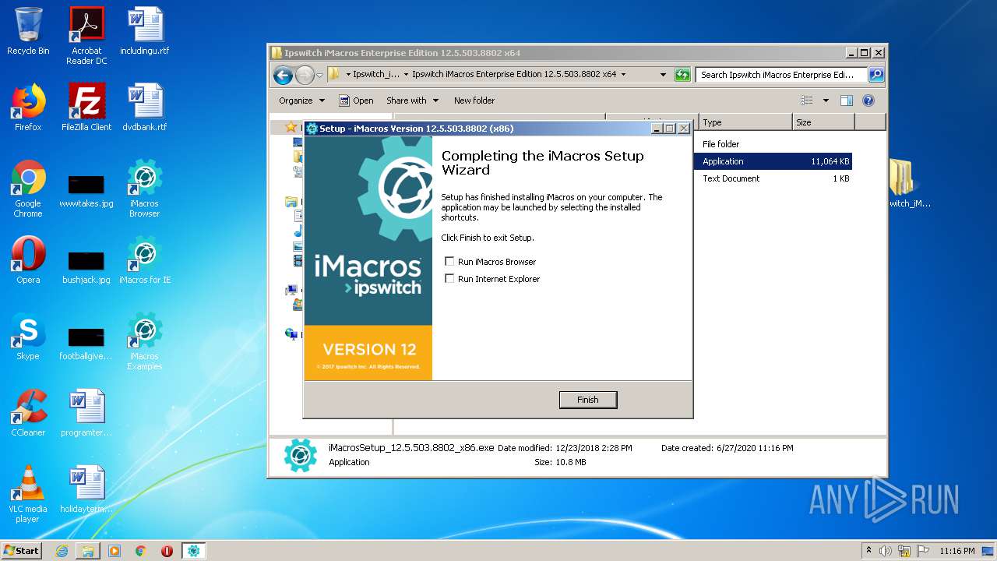Open the Share with menu
Image resolution: width=997 pixels, height=561 pixels.
click(x=413, y=101)
